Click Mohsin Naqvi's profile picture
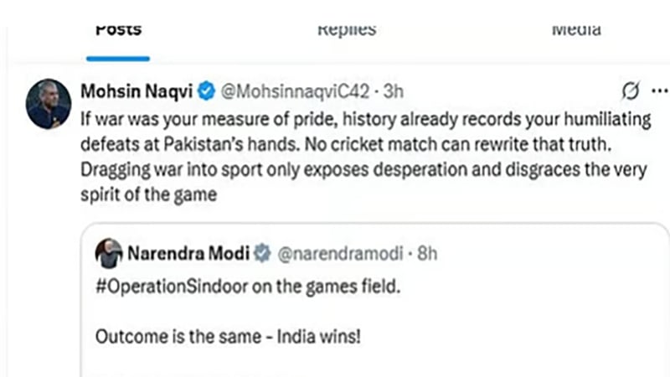This screenshot has height=377, width=670. (49, 104)
